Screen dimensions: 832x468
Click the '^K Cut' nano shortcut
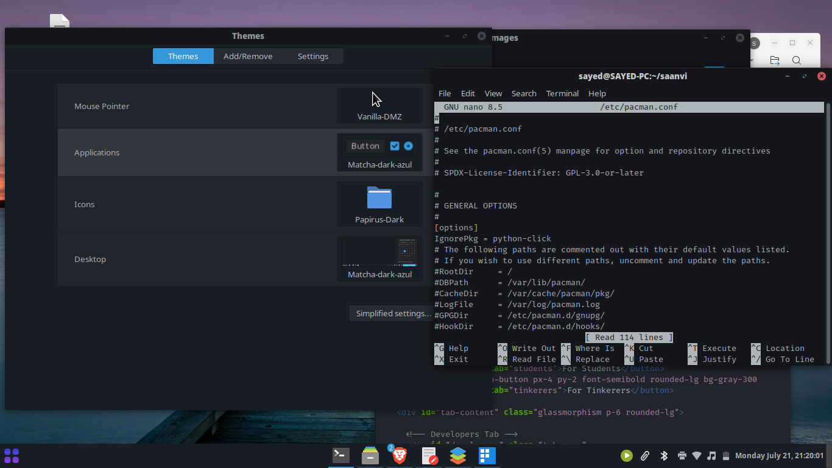pyautogui.click(x=639, y=348)
